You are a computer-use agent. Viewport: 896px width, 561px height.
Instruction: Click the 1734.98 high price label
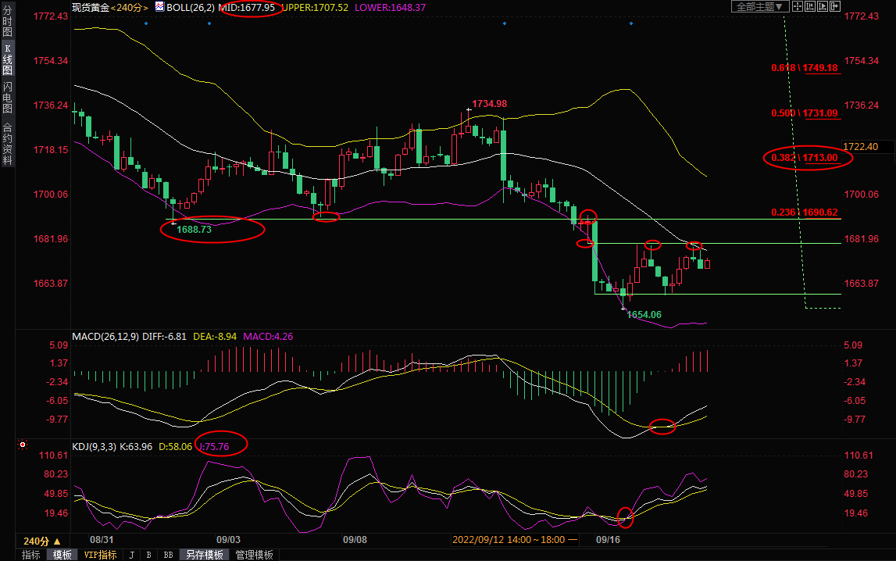[490, 104]
